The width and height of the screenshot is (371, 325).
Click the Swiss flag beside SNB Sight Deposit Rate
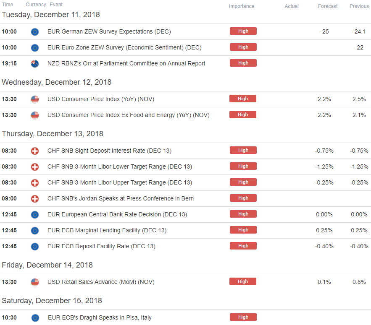click(35, 151)
